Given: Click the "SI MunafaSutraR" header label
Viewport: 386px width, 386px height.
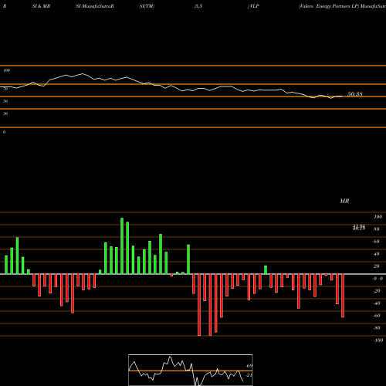Looking at the screenshot, I should click(95, 6).
